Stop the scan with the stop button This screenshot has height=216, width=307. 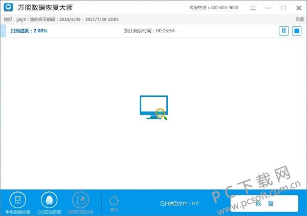click(x=297, y=31)
